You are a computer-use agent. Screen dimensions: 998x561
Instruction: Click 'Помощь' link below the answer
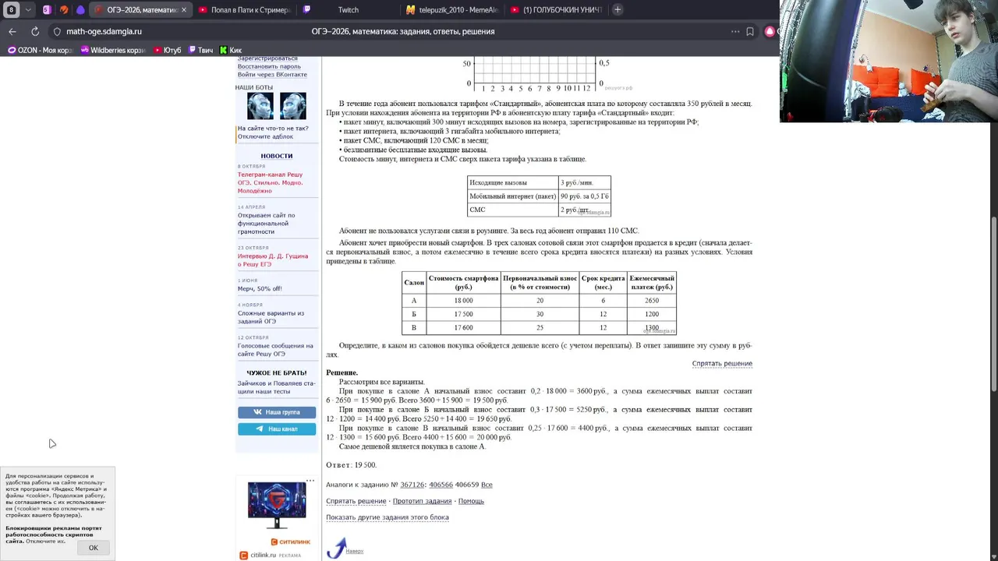pos(471,501)
